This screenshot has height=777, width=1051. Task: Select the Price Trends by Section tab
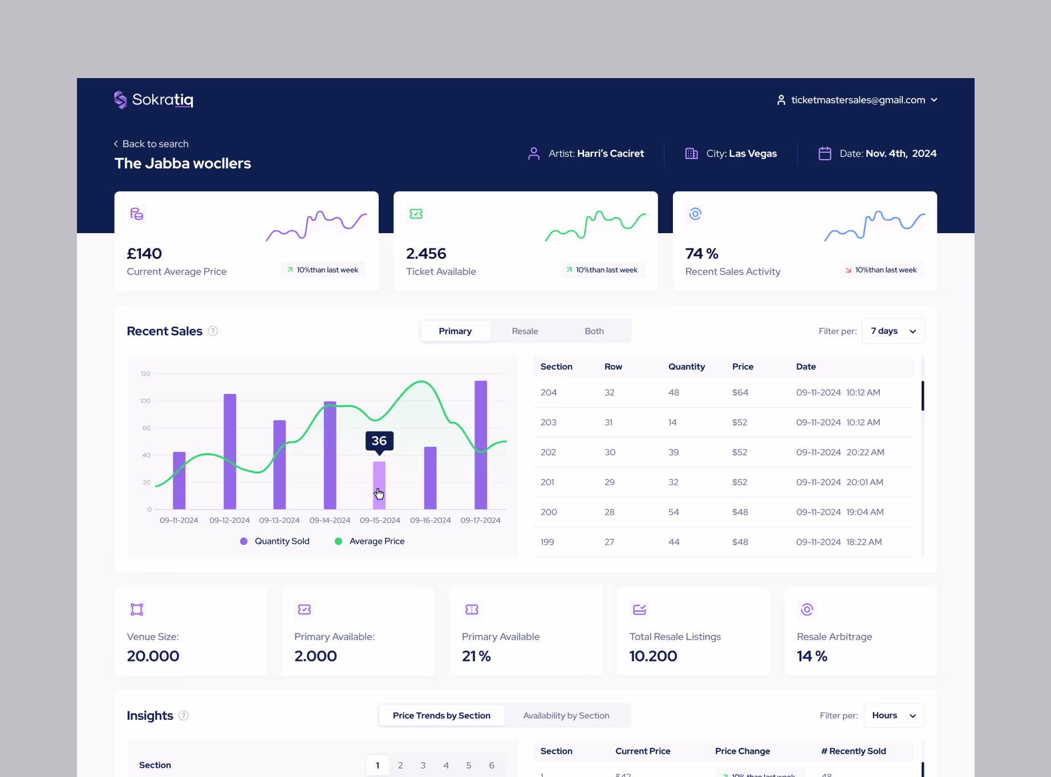(441, 715)
